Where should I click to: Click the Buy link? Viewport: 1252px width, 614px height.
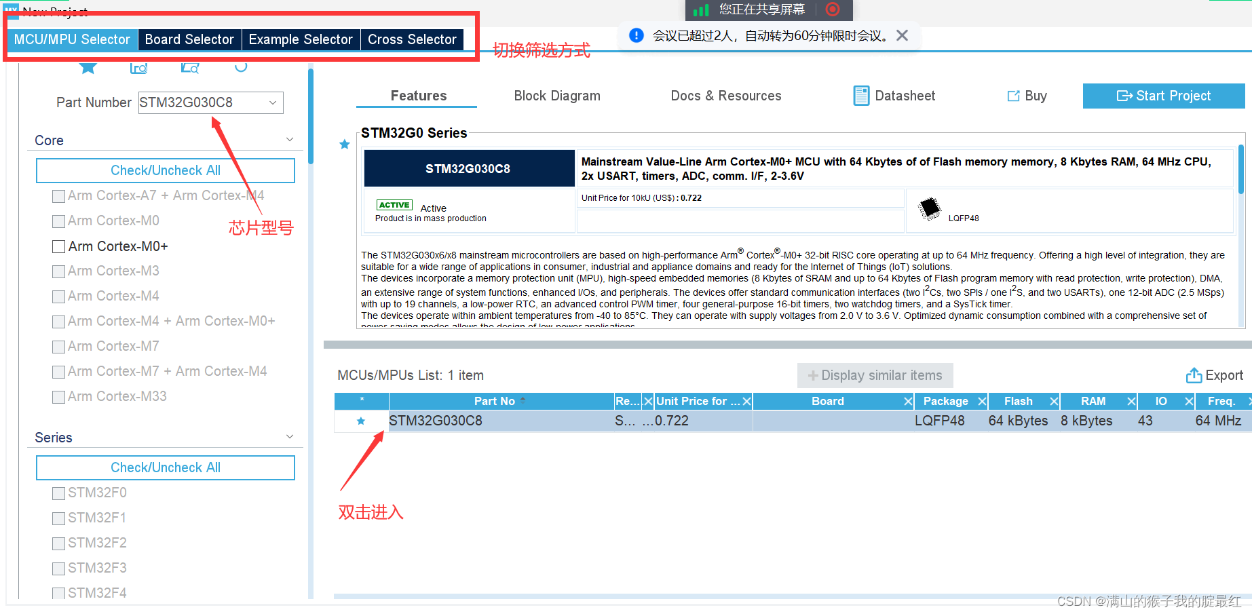coord(1027,96)
